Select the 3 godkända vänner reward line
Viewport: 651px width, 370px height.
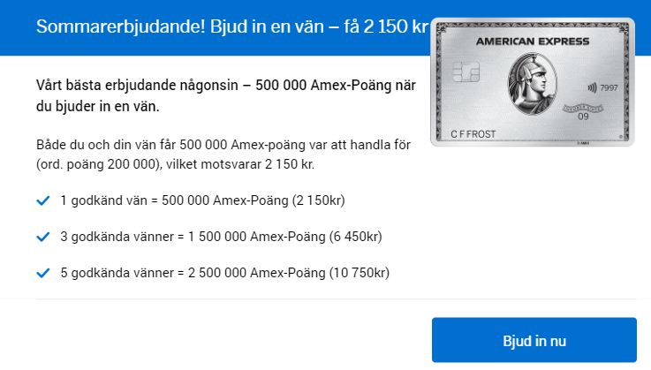tap(221, 238)
